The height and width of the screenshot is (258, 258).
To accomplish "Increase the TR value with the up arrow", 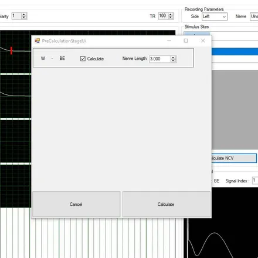I will click(171, 14).
